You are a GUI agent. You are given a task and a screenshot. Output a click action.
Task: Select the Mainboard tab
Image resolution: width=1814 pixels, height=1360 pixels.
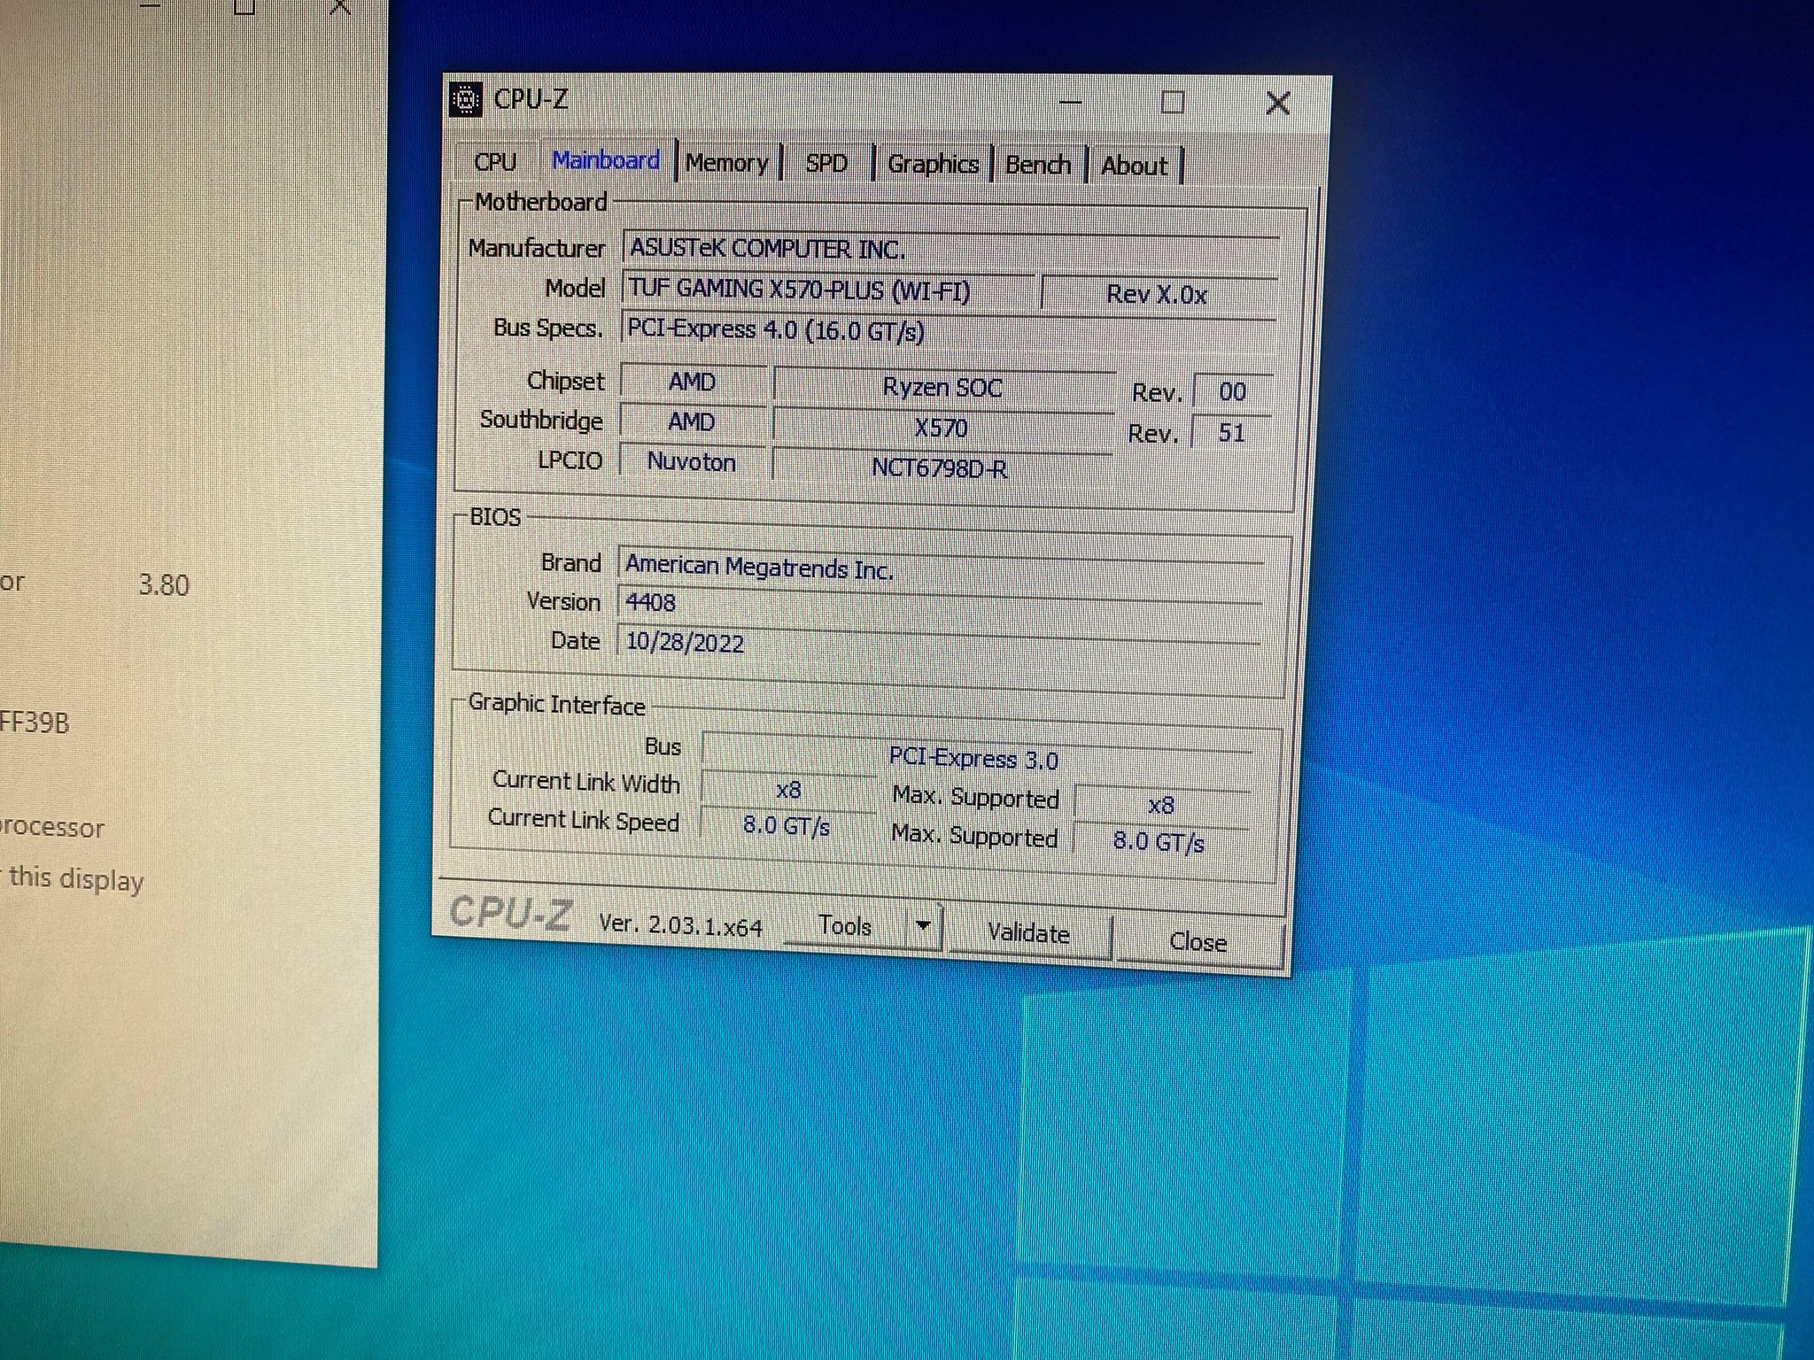point(606,160)
